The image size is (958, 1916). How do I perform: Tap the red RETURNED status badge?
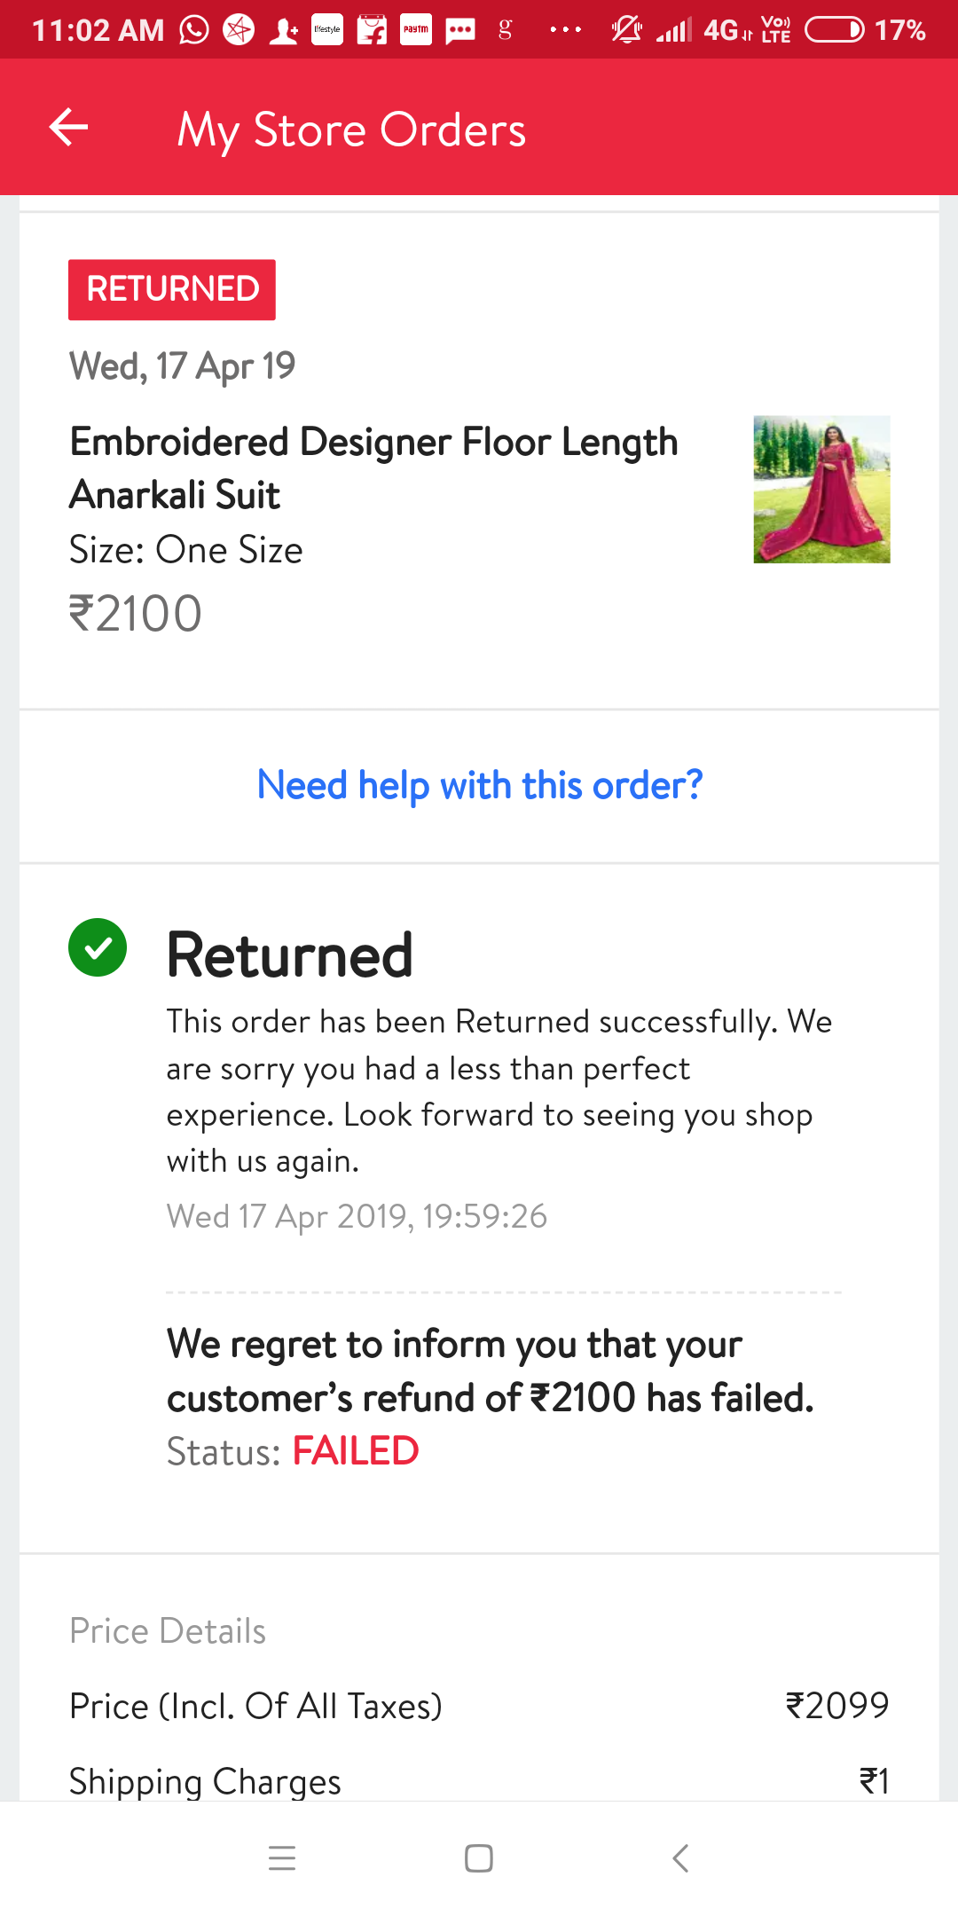tap(172, 289)
